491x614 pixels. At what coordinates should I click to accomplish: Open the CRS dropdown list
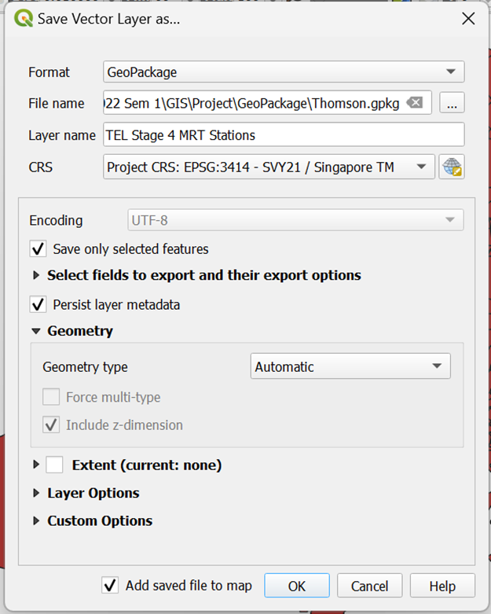pyautogui.click(x=269, y=167)
